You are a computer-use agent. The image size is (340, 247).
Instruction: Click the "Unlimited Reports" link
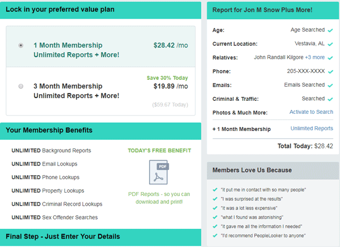[312, 129]
